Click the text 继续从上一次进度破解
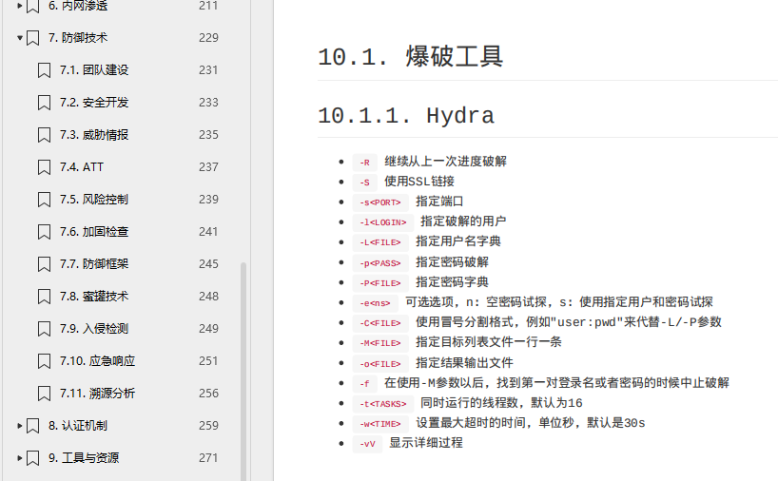This screenshot has height=481, width=778. click(x=445, y=162)
